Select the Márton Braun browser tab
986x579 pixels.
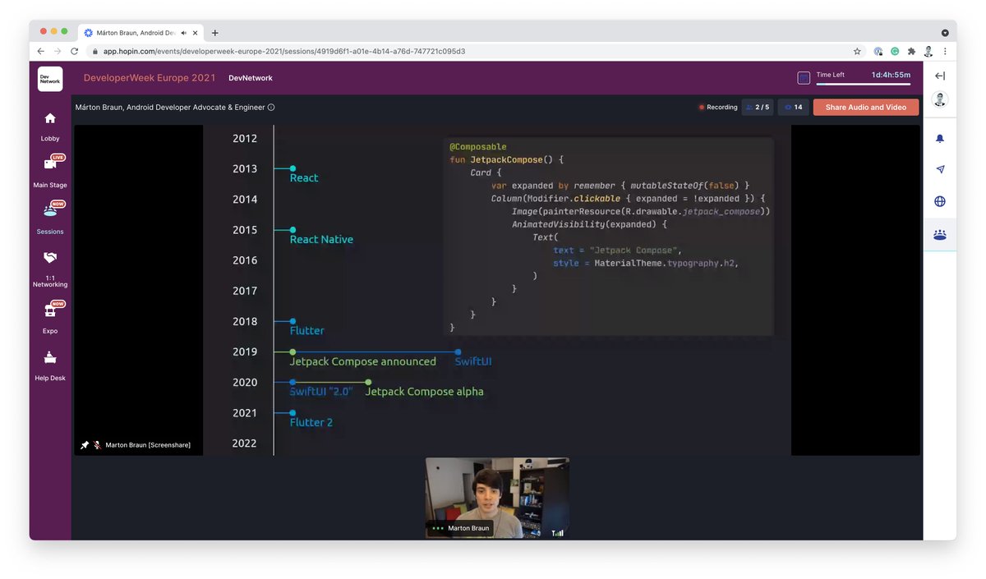(x=140, y=33)
